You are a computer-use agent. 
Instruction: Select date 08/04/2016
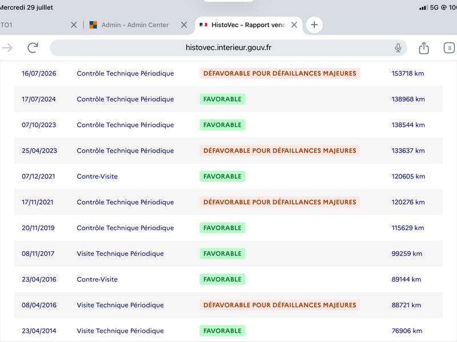click(39, 305)
